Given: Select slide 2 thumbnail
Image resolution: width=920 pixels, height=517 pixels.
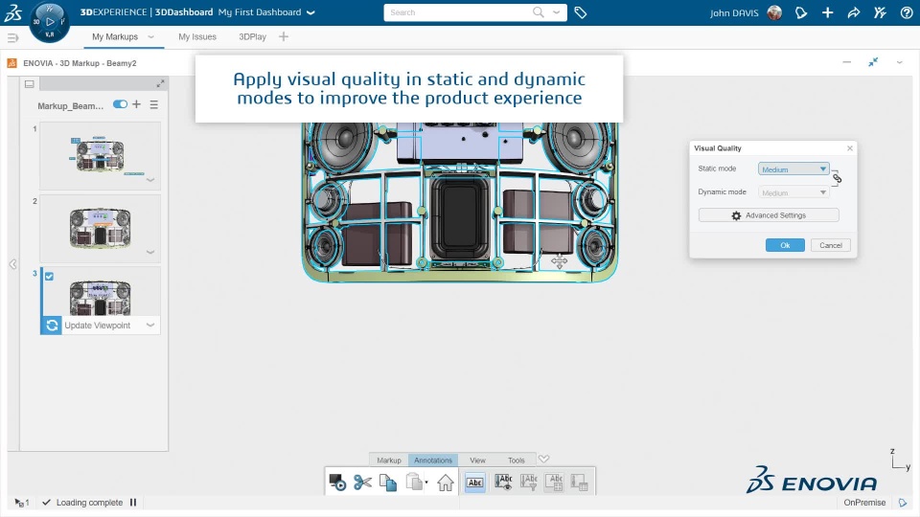Looking at the screenshot, I should click(x=101, y=229).
